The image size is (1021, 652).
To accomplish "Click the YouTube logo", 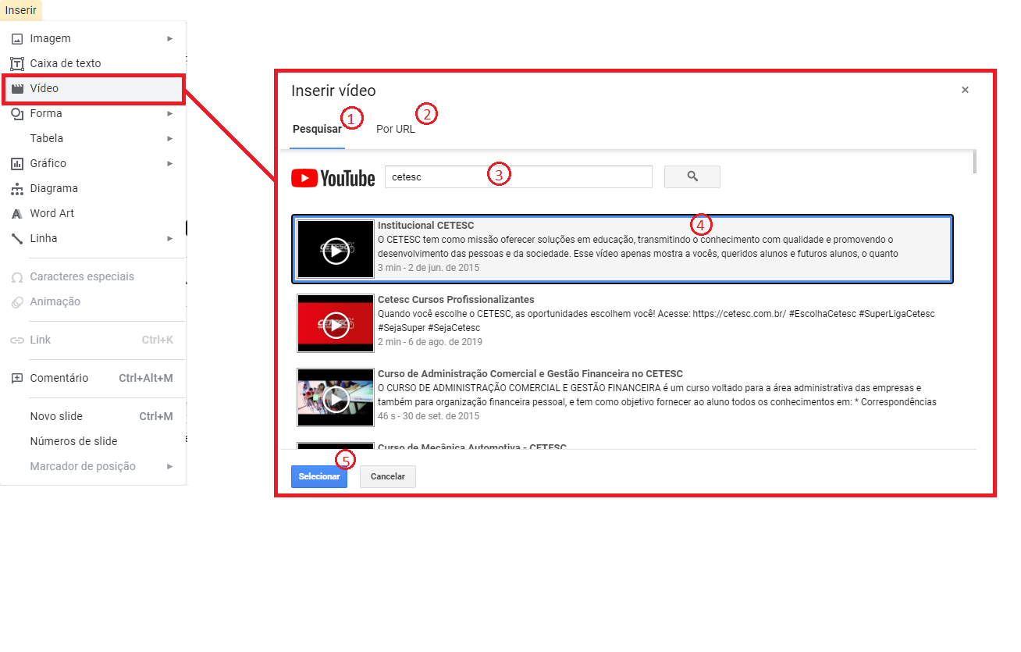I will pyautogui.click(x=333, y=178).
